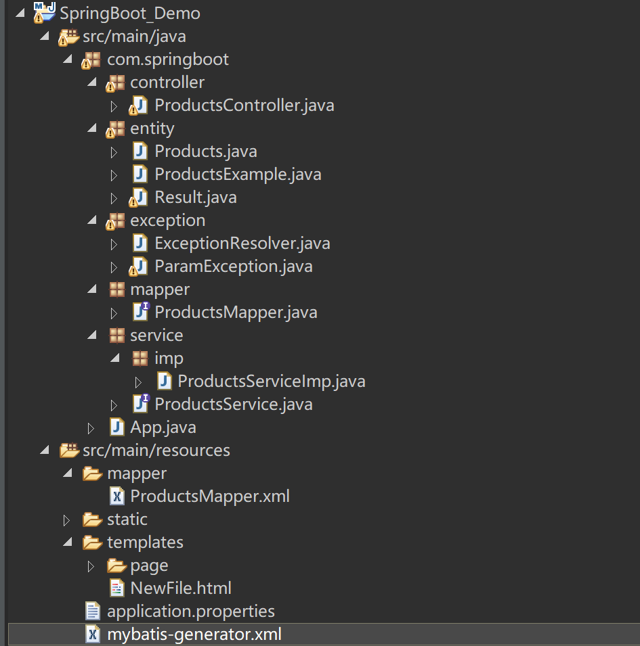Expand ProductsService.java members
The height and width of the screenshot is (646, 640).
114,405
